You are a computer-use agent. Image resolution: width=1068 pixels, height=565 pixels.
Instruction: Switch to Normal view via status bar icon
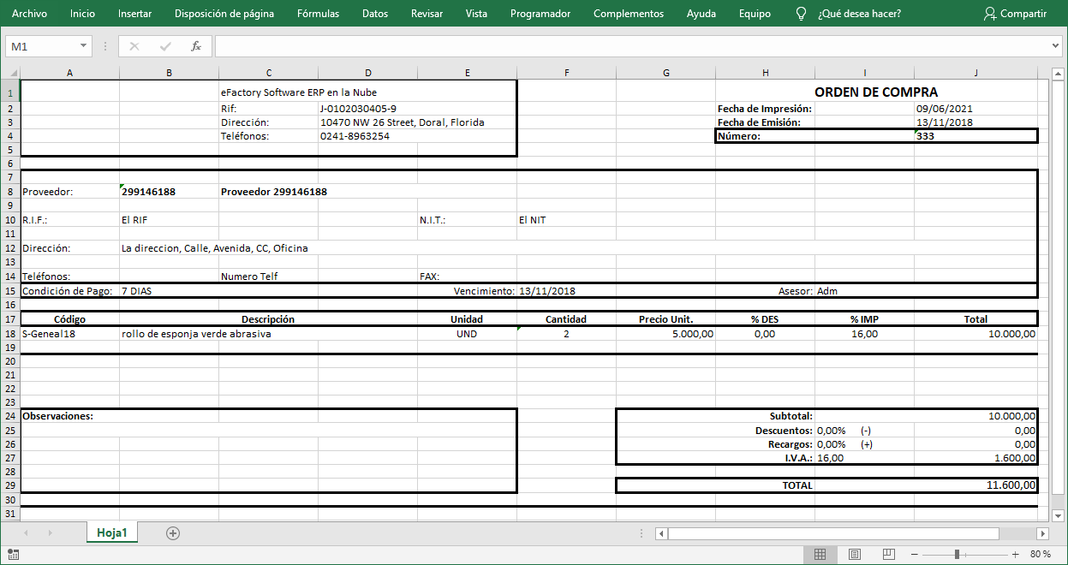pos(820,553)
